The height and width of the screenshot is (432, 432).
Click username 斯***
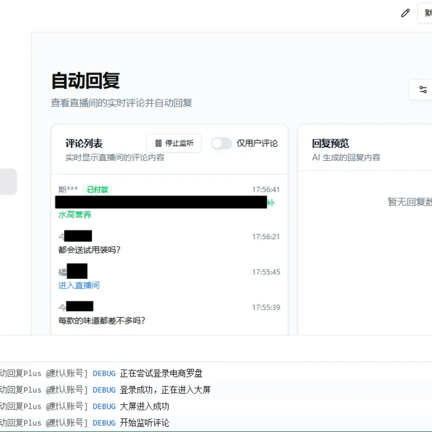[68, 190]
